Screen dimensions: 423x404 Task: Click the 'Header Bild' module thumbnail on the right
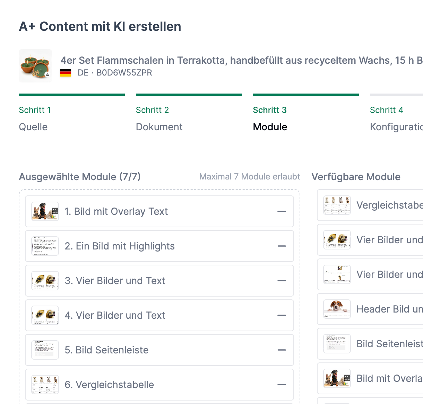336,309
